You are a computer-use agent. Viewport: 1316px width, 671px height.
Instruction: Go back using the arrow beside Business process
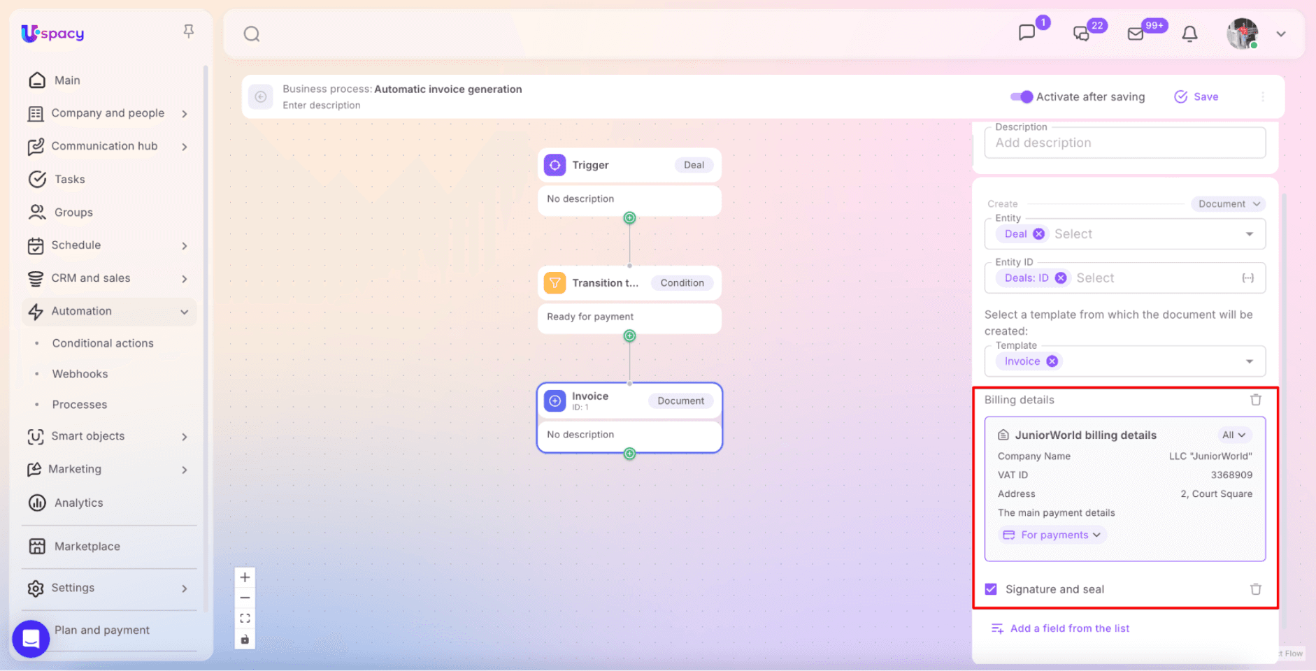coord(261,96)
